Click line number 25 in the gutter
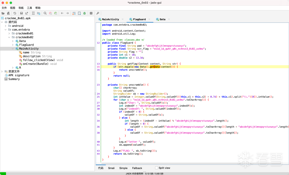Viewport: 289px width, 175px height. tap(98, 97)
